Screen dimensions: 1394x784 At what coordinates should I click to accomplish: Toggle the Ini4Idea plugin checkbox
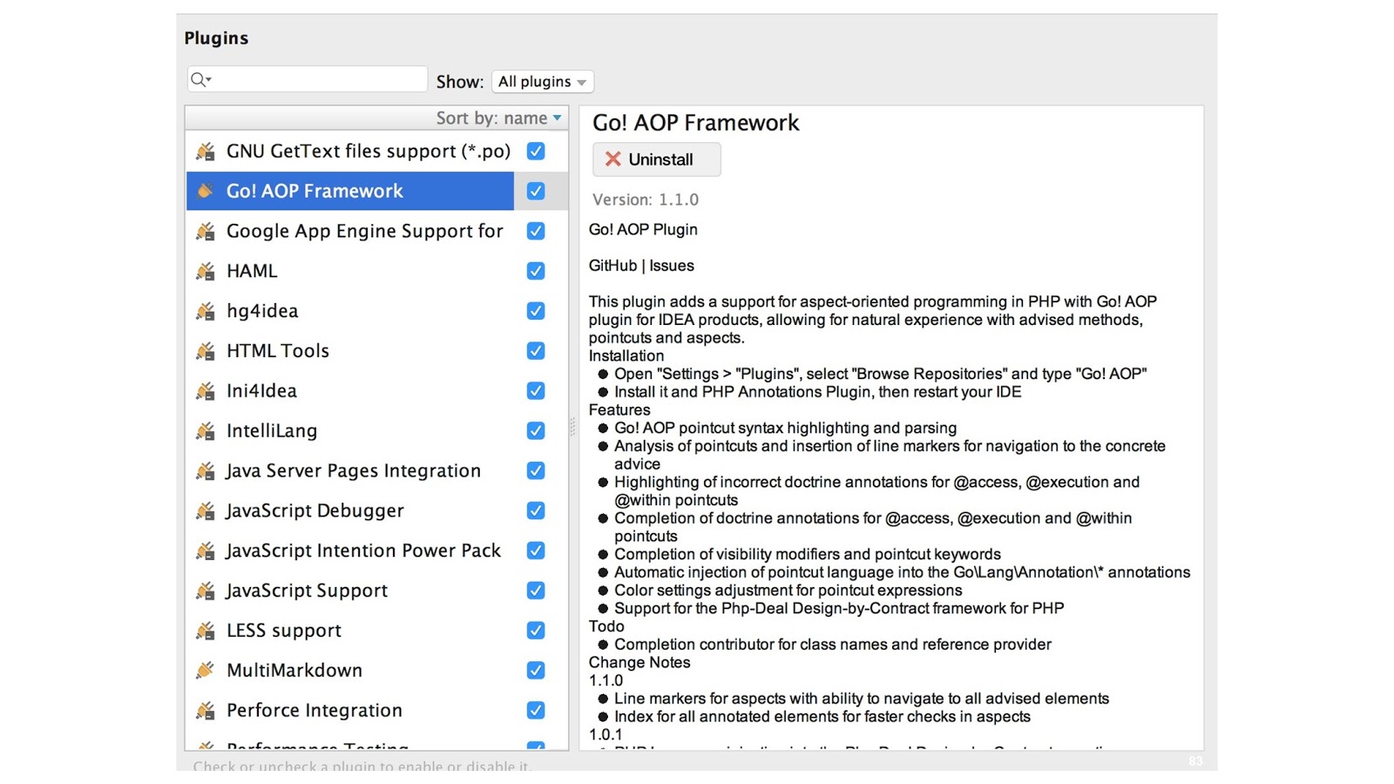click(x=536, y=391)
